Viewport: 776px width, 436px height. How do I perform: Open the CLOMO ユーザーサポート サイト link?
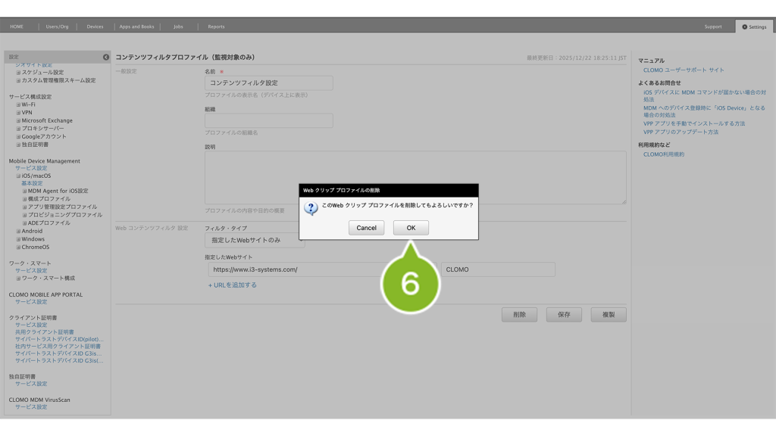pyautogui.click(x=684, y=70)
